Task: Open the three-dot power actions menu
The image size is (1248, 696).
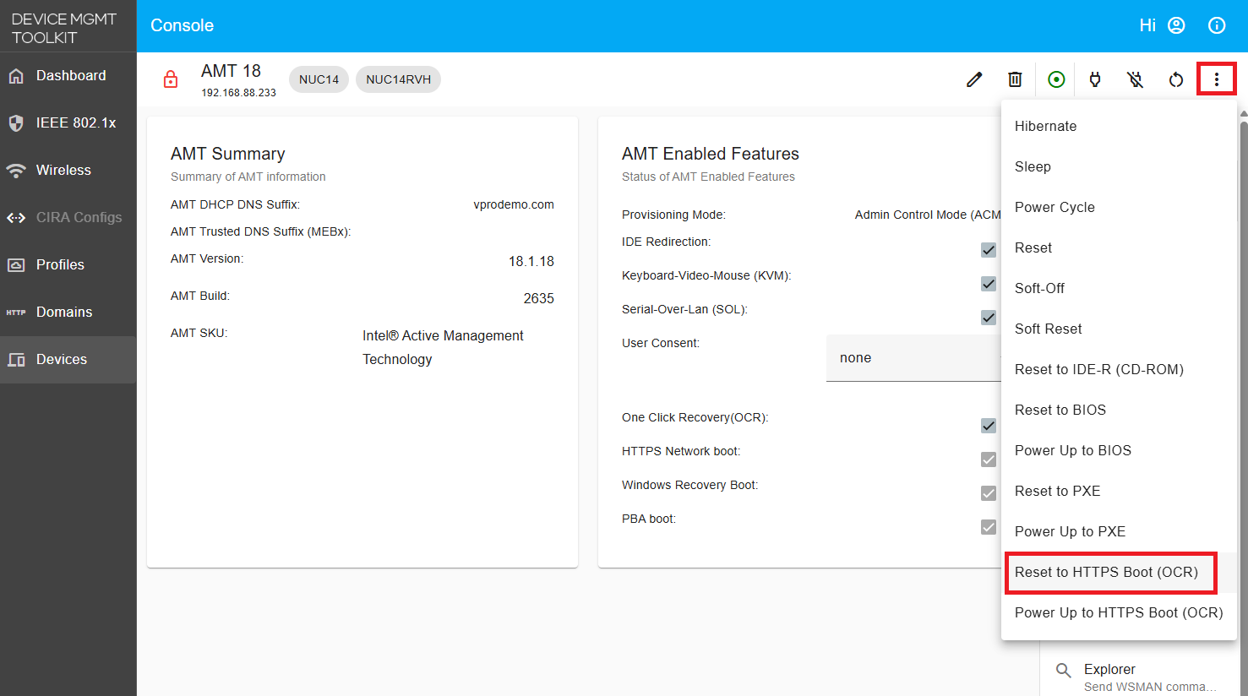Action: (1217, 79)
